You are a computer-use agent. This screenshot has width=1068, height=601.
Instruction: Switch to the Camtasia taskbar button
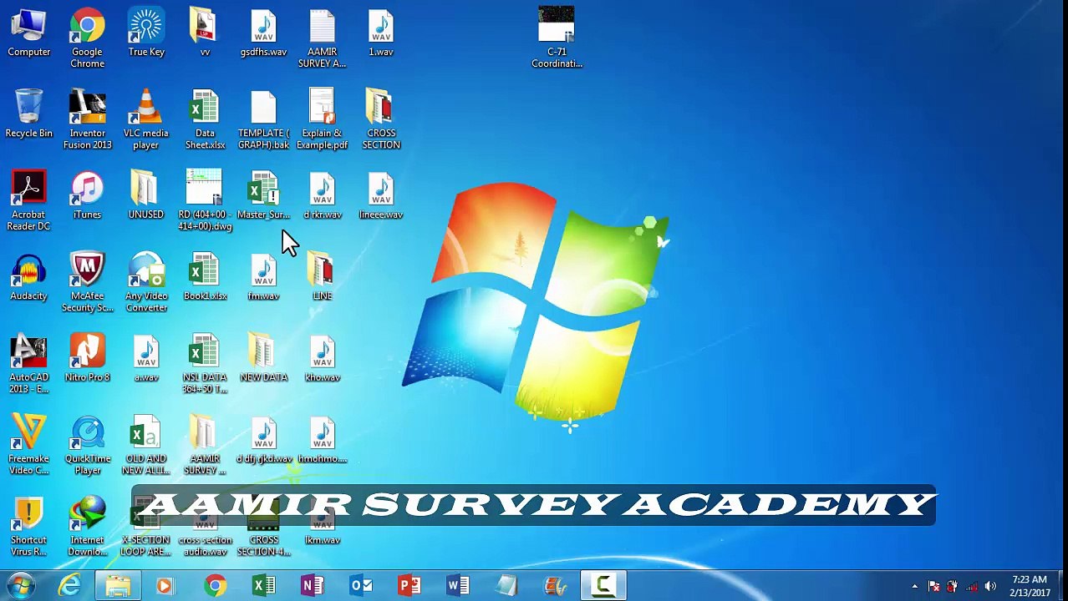(x=603, y=586)
